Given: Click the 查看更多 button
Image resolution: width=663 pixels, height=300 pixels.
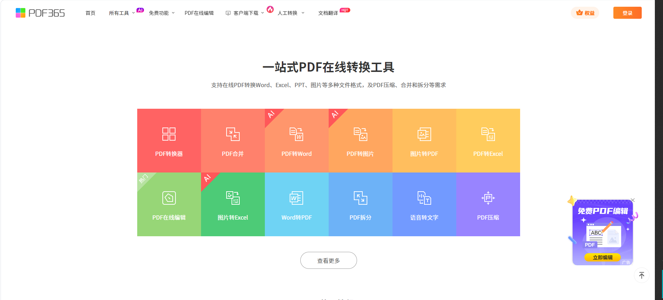Looking at the screenshot, I should click(328, 261).
